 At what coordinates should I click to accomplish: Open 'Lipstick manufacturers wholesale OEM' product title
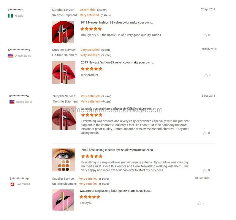click(x=117, y=109)
